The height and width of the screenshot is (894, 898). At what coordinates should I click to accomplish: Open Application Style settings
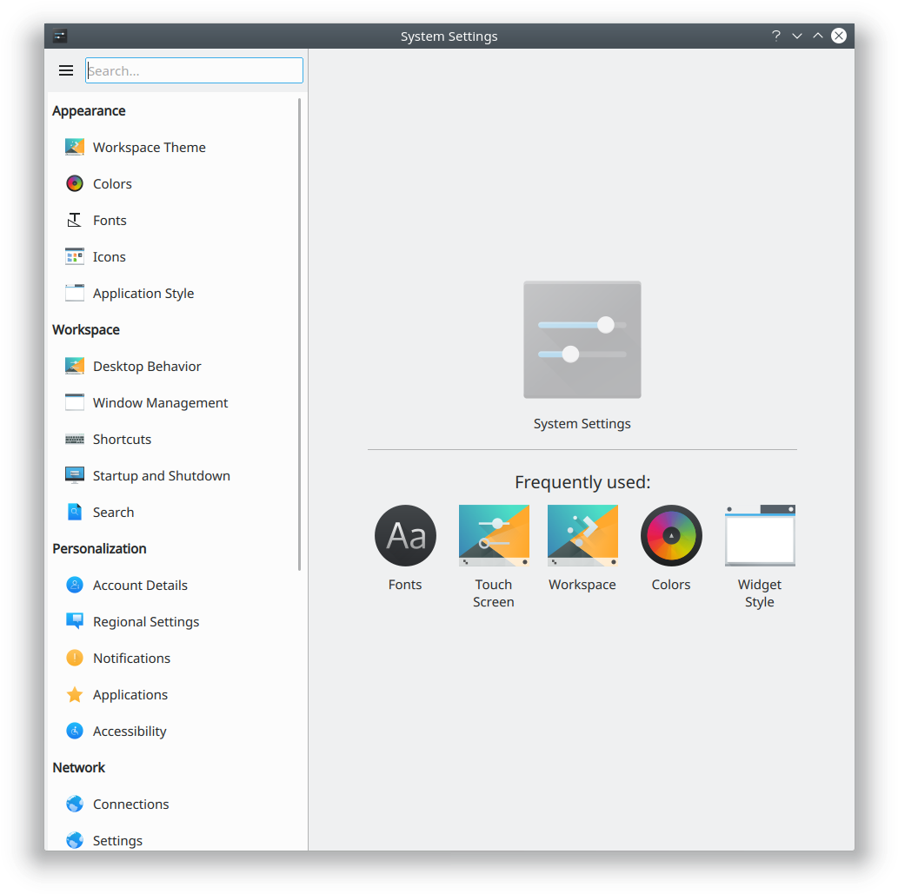143,293
